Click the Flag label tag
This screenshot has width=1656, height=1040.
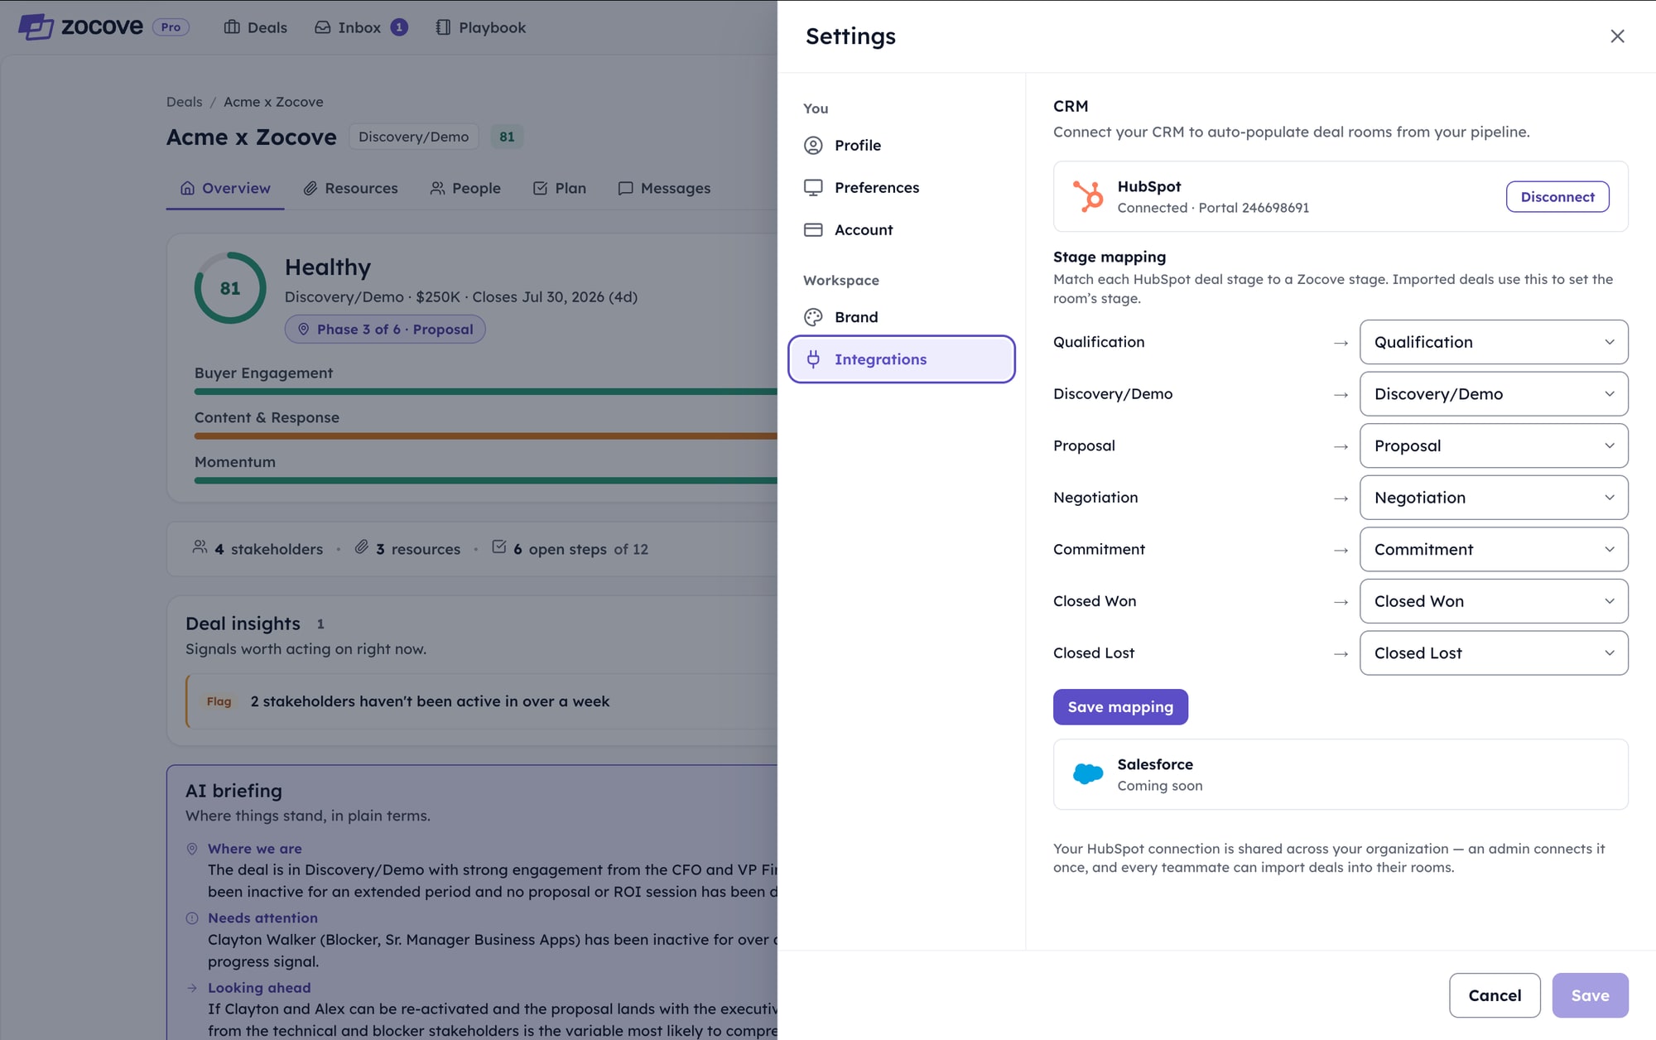coord(219,701)
